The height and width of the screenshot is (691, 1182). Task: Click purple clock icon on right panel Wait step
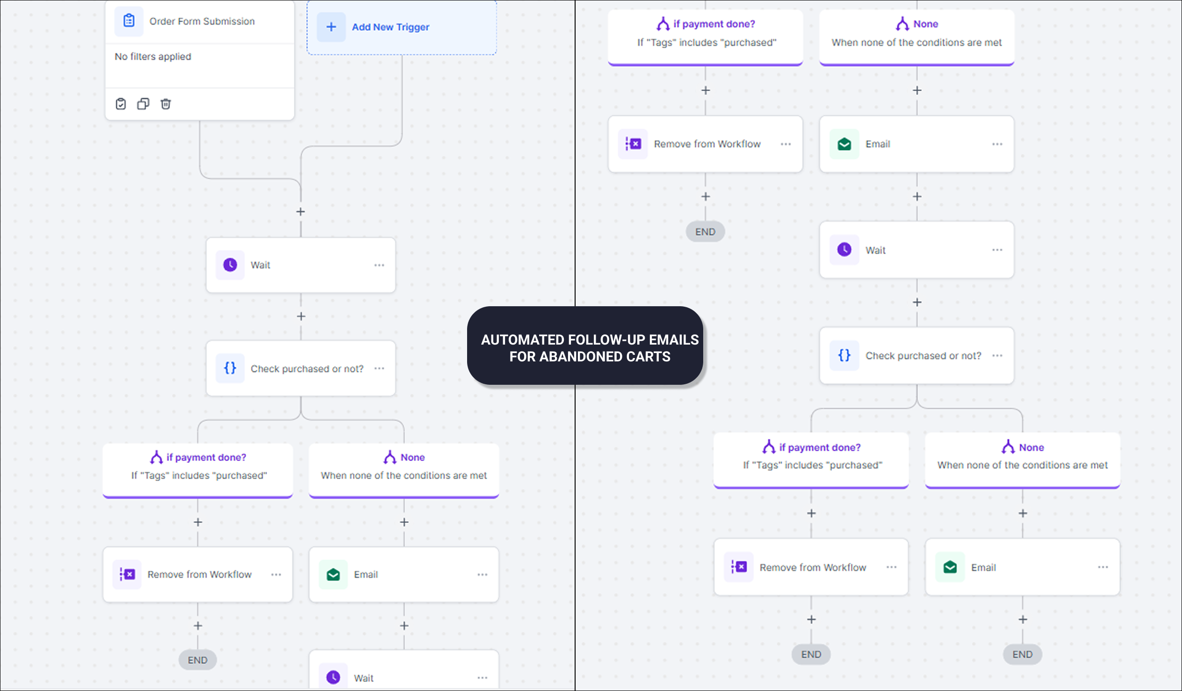click(844, 250)
